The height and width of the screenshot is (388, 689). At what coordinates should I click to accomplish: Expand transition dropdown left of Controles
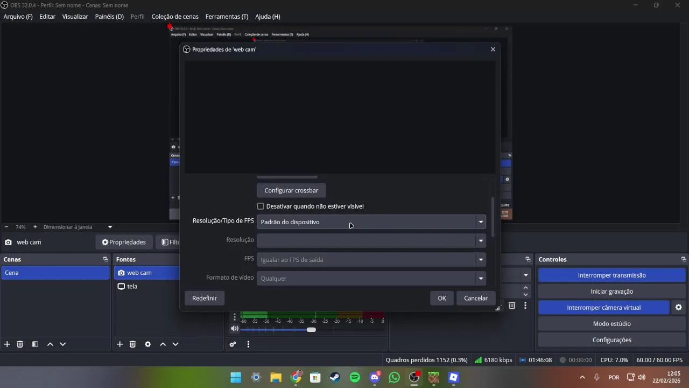tap(525, 275)
